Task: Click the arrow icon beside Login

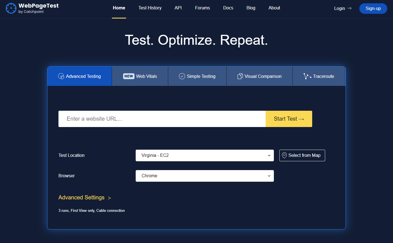Action: 350,9
